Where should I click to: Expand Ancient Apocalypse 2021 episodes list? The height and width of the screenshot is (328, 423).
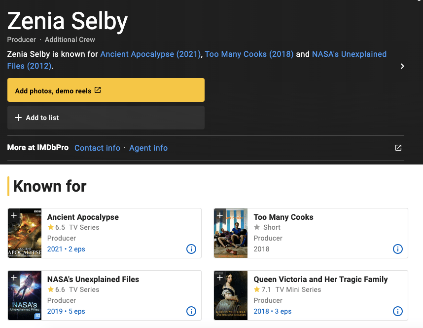pos(66,249)
